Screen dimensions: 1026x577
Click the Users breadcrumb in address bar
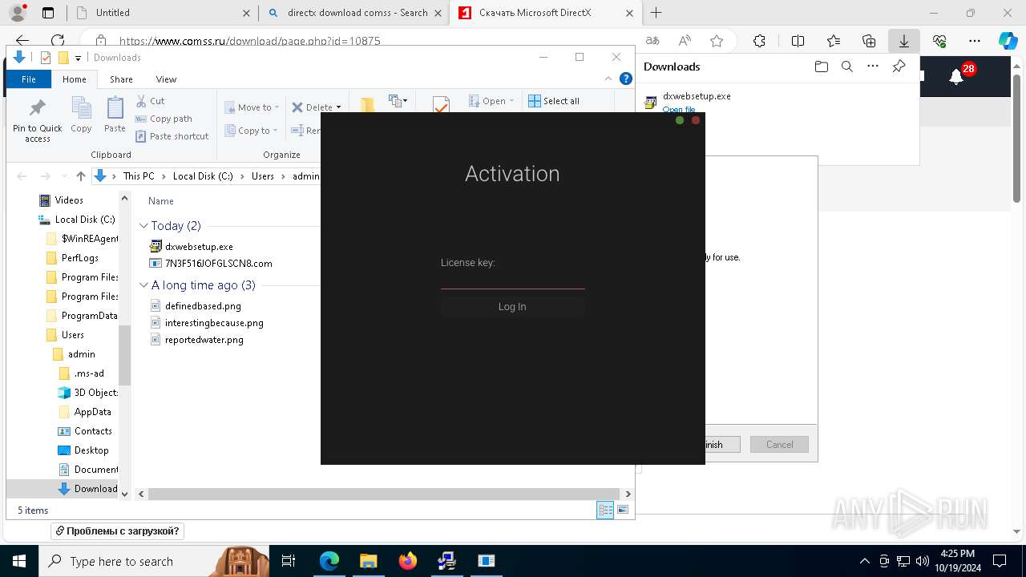263,176
